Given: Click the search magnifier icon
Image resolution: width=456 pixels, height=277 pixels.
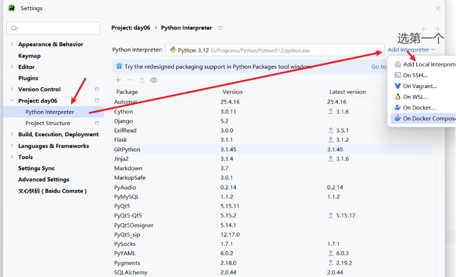Looking at the screenshot, I should (x=14, y=28).
